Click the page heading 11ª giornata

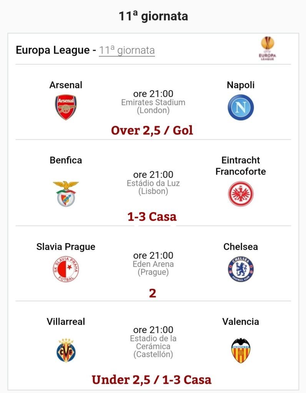click(x=153, y=16)
